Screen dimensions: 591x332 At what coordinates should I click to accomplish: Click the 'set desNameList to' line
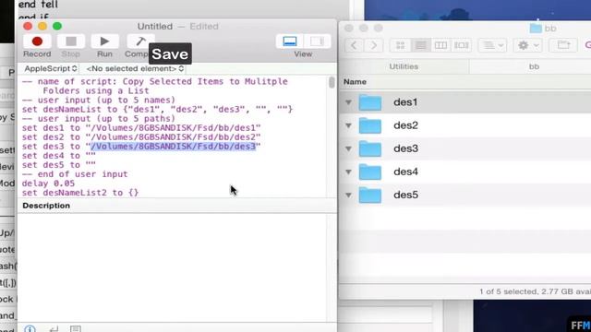pos(157,110)
